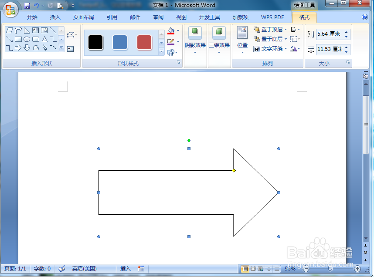Click the Save icon in quick access toolbar
The height and width of the screenshot is (277, 374).
(27, 6)
